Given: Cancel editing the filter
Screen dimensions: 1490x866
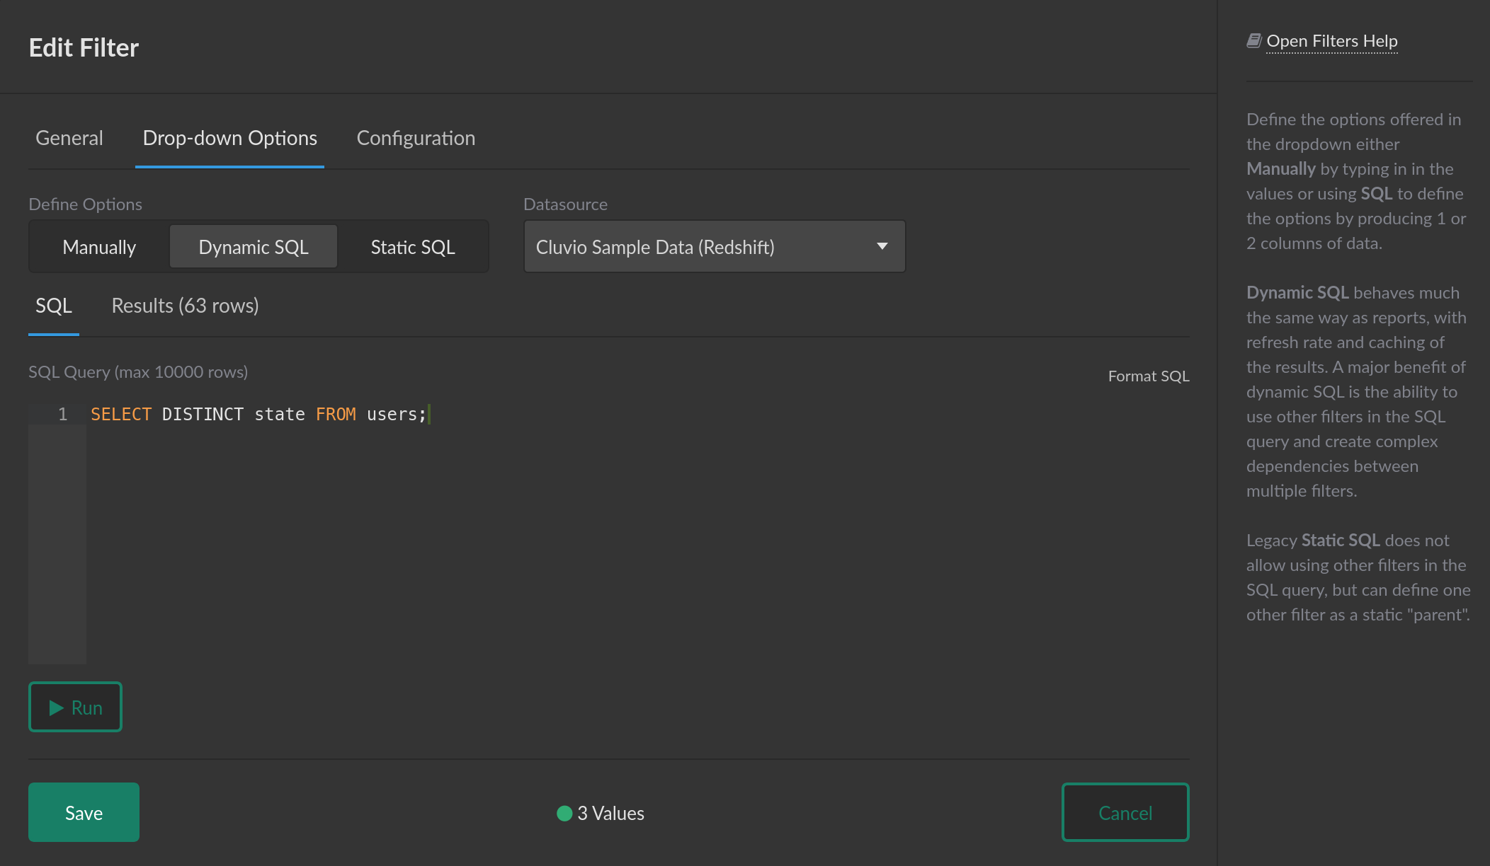Looking at the screenshot, I should click(1125, 812).
